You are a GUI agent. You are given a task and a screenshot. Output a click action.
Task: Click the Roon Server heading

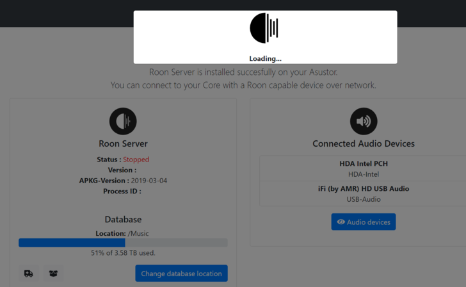(123, 143)
